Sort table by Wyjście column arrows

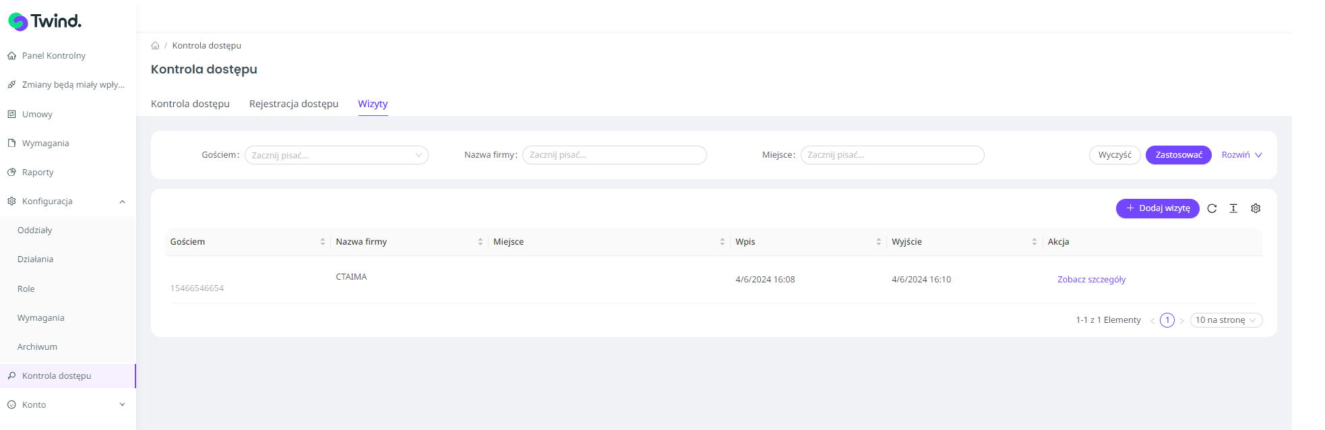1035,242
